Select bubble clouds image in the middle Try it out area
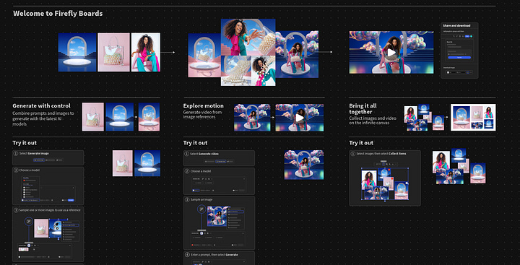Screen dimensions: 520x265 [304, 165]
